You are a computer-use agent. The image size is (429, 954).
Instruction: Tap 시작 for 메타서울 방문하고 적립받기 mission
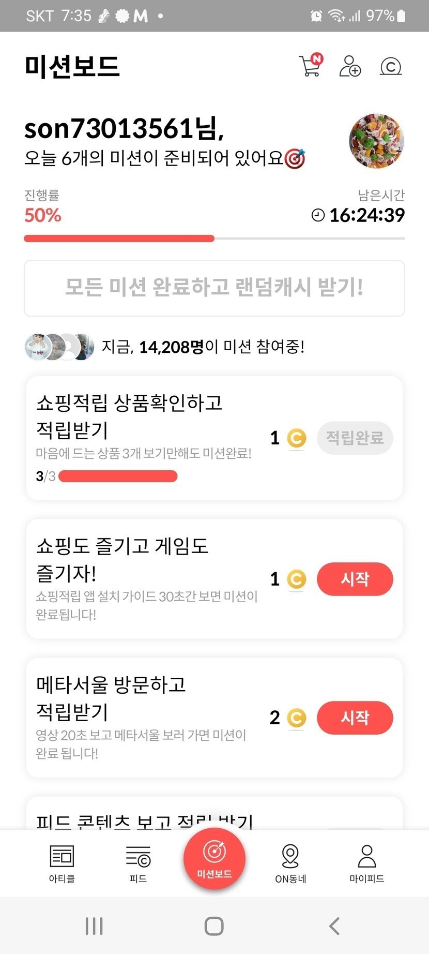tap(355, 718)
